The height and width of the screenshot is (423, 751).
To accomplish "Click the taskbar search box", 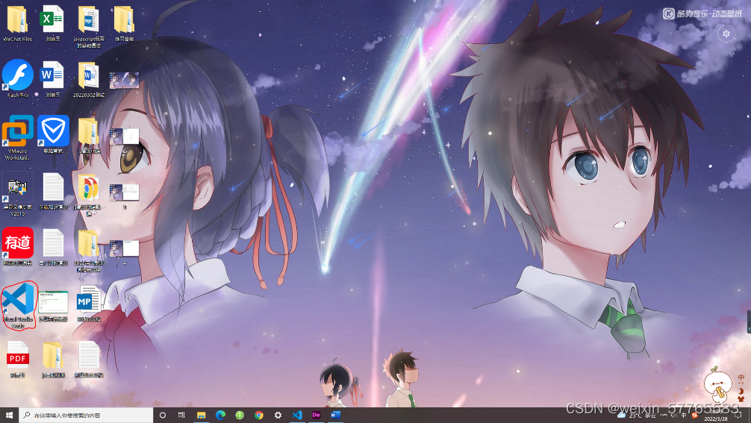I will 86,415.
